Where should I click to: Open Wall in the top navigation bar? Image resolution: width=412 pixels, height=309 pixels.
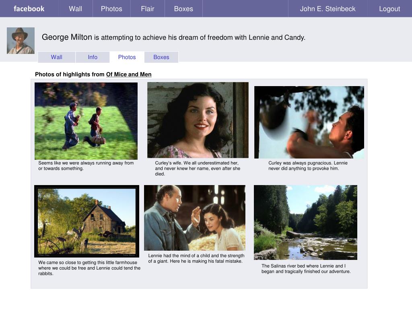75,9
